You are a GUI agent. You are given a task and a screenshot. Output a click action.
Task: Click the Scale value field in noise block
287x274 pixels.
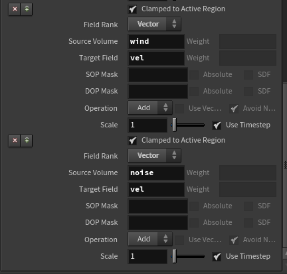point(147,257)
